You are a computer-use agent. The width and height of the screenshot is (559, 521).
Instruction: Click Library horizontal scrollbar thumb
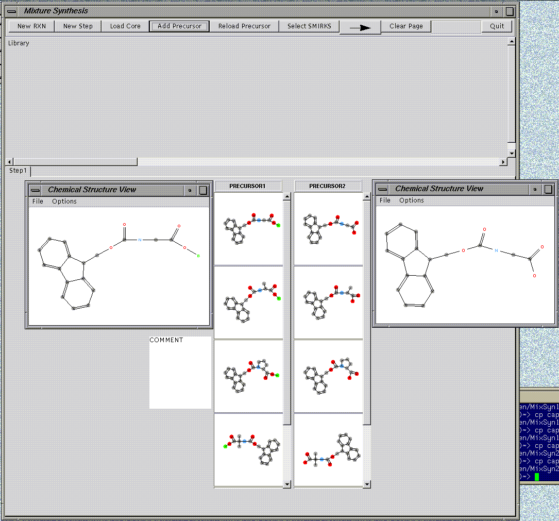pyautogui.click(x=75, y=162)
